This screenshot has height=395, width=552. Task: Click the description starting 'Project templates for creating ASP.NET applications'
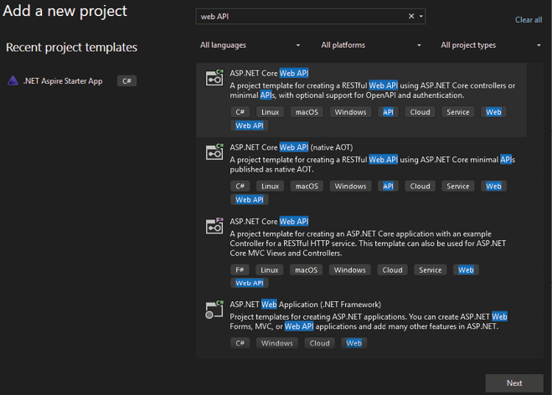369,321
